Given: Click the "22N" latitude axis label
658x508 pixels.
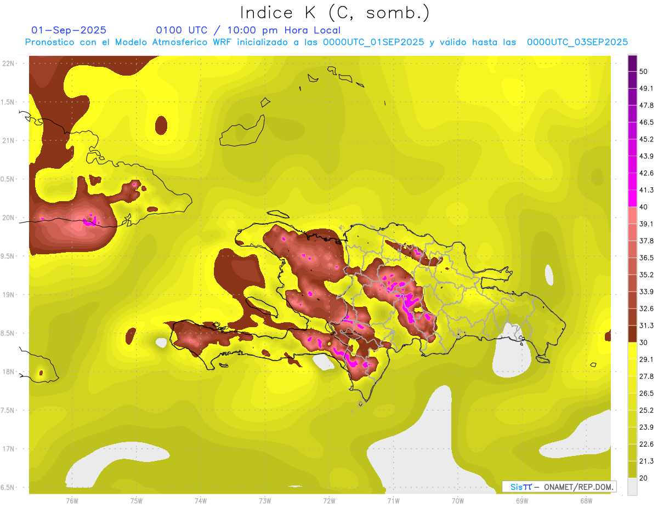Looking at the screenshot, I should click(9, 64).
